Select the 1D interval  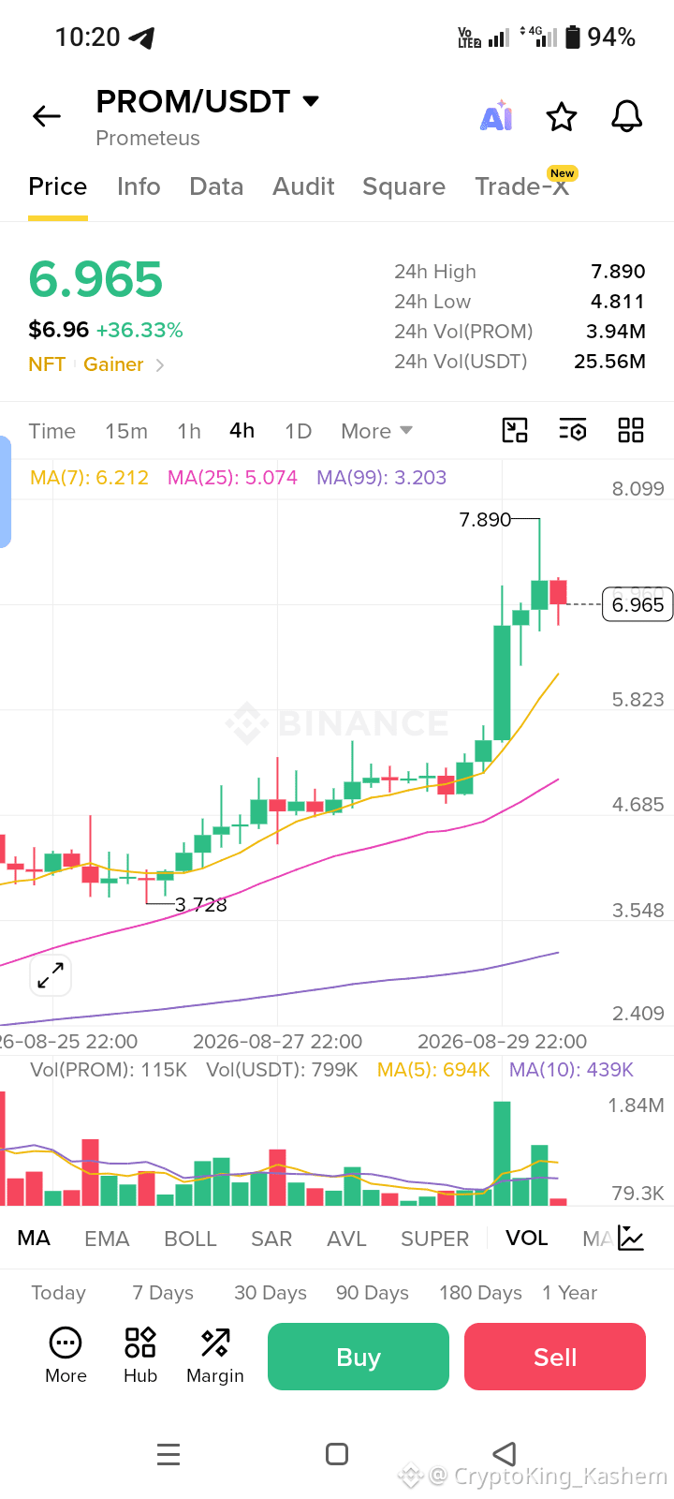[298, 431]
